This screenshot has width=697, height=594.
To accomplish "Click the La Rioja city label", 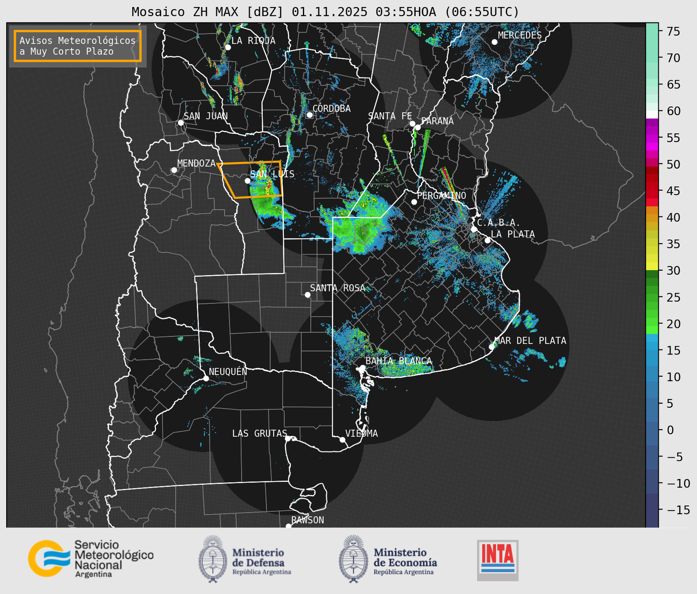I will point(253,40).
